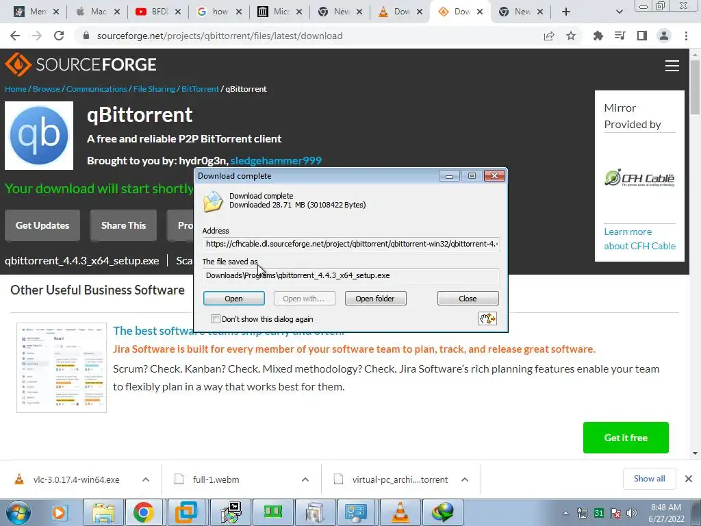Close the downloads bar
The width and height of the screenshot is (701, 526).
coord(689,479)
